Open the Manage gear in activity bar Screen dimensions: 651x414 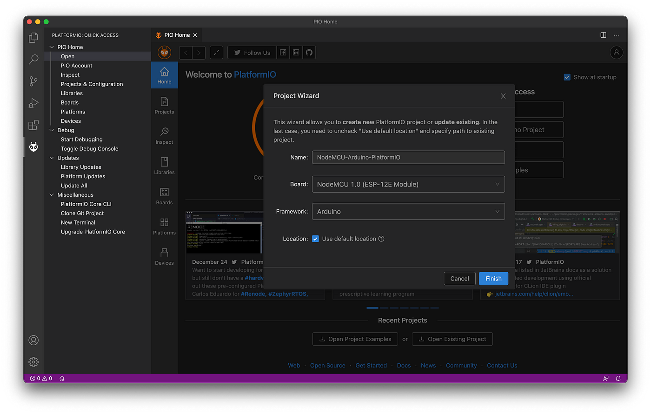pos(33,362)
